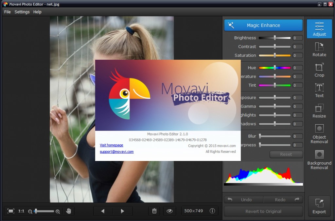This screenshot has height=221, width=335.
Task: Open the Visit homepage link
Action: click(x=112, y=145)
